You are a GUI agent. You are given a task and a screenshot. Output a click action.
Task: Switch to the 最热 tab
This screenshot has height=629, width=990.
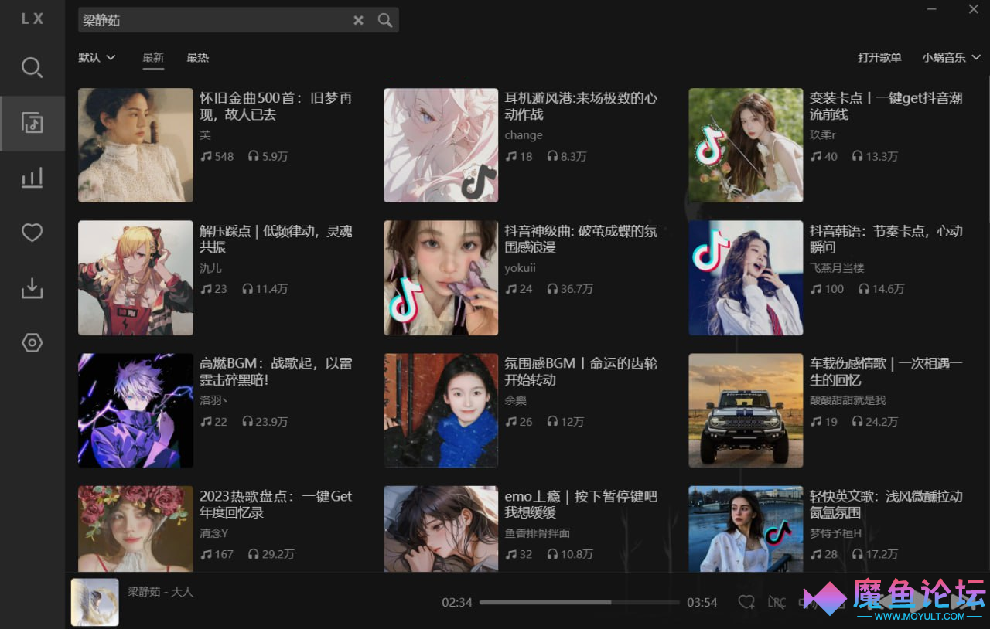coord(197,57)
